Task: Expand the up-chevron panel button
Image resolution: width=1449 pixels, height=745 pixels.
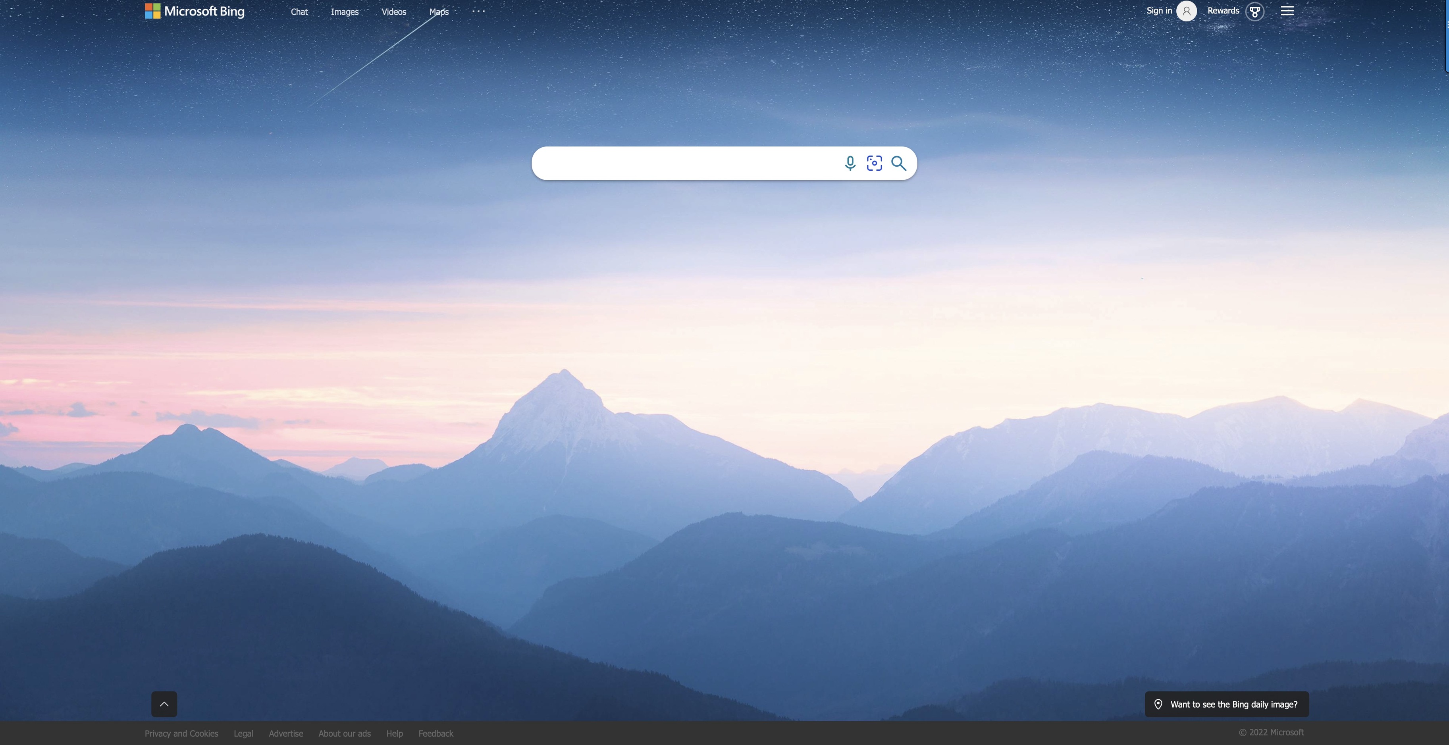Action: click(164, 704)
